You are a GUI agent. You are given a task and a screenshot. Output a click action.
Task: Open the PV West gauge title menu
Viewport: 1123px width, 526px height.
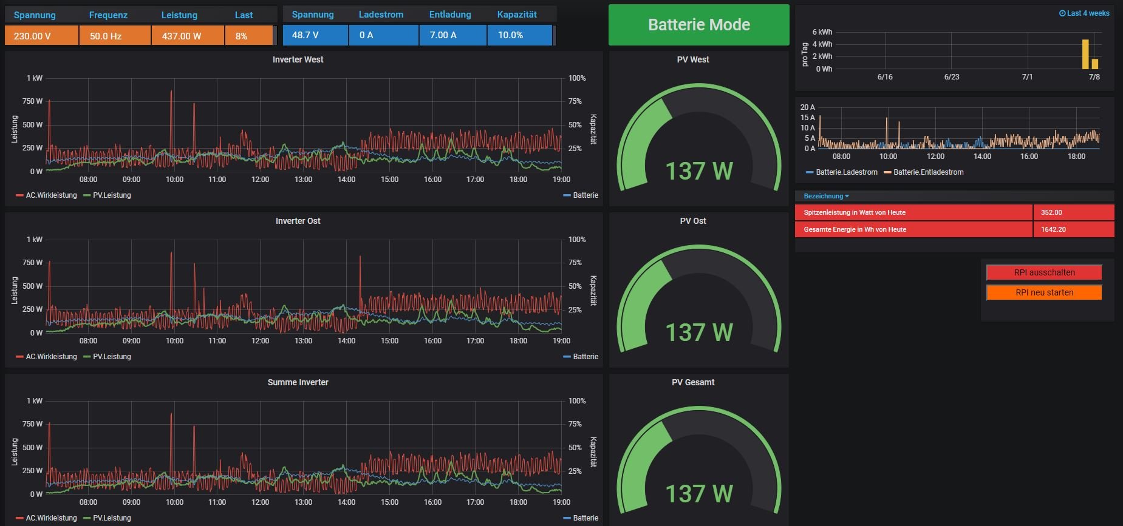tap(692, 59)
